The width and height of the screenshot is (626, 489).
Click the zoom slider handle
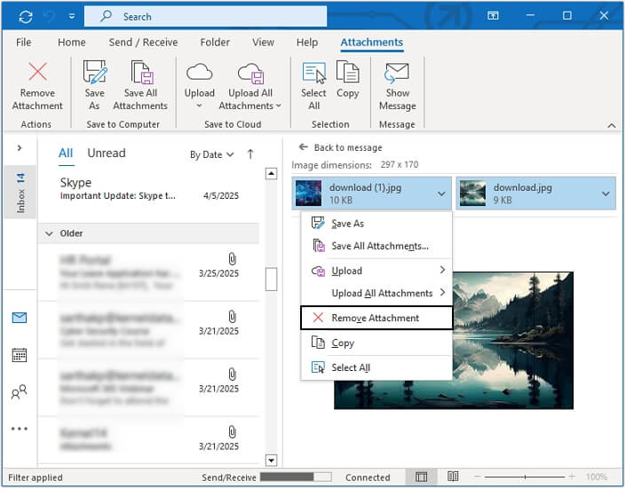(525, 477)
